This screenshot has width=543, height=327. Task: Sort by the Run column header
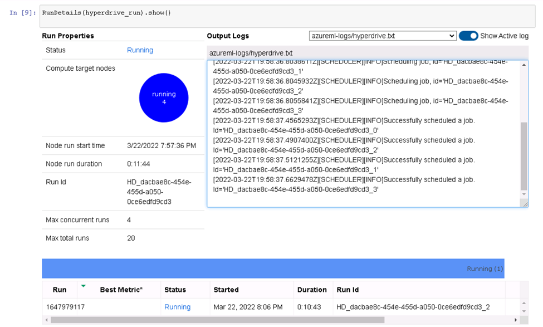coord(60,290)
